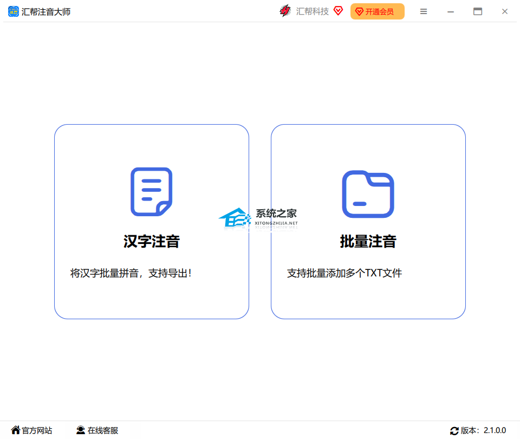Click the 在线客服 support agent icon
The width and height of the screenshot is (520, 439).
[81, 430]
